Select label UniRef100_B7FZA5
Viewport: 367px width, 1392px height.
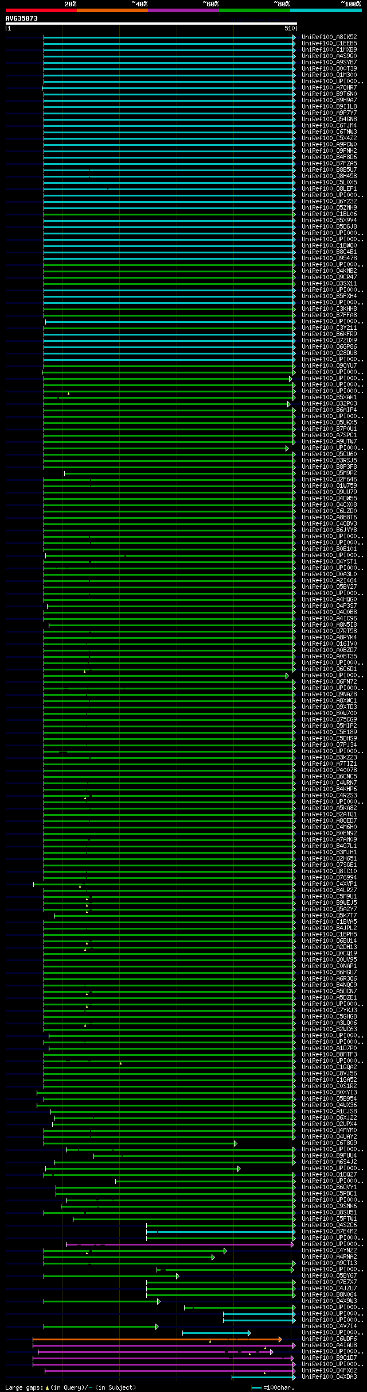[x=329, y=164]
